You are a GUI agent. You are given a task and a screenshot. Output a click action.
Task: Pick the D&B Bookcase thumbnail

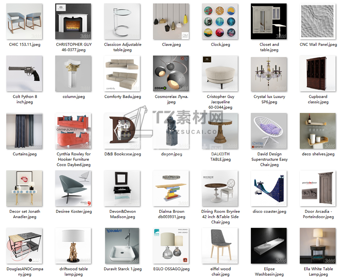point(122,131)
